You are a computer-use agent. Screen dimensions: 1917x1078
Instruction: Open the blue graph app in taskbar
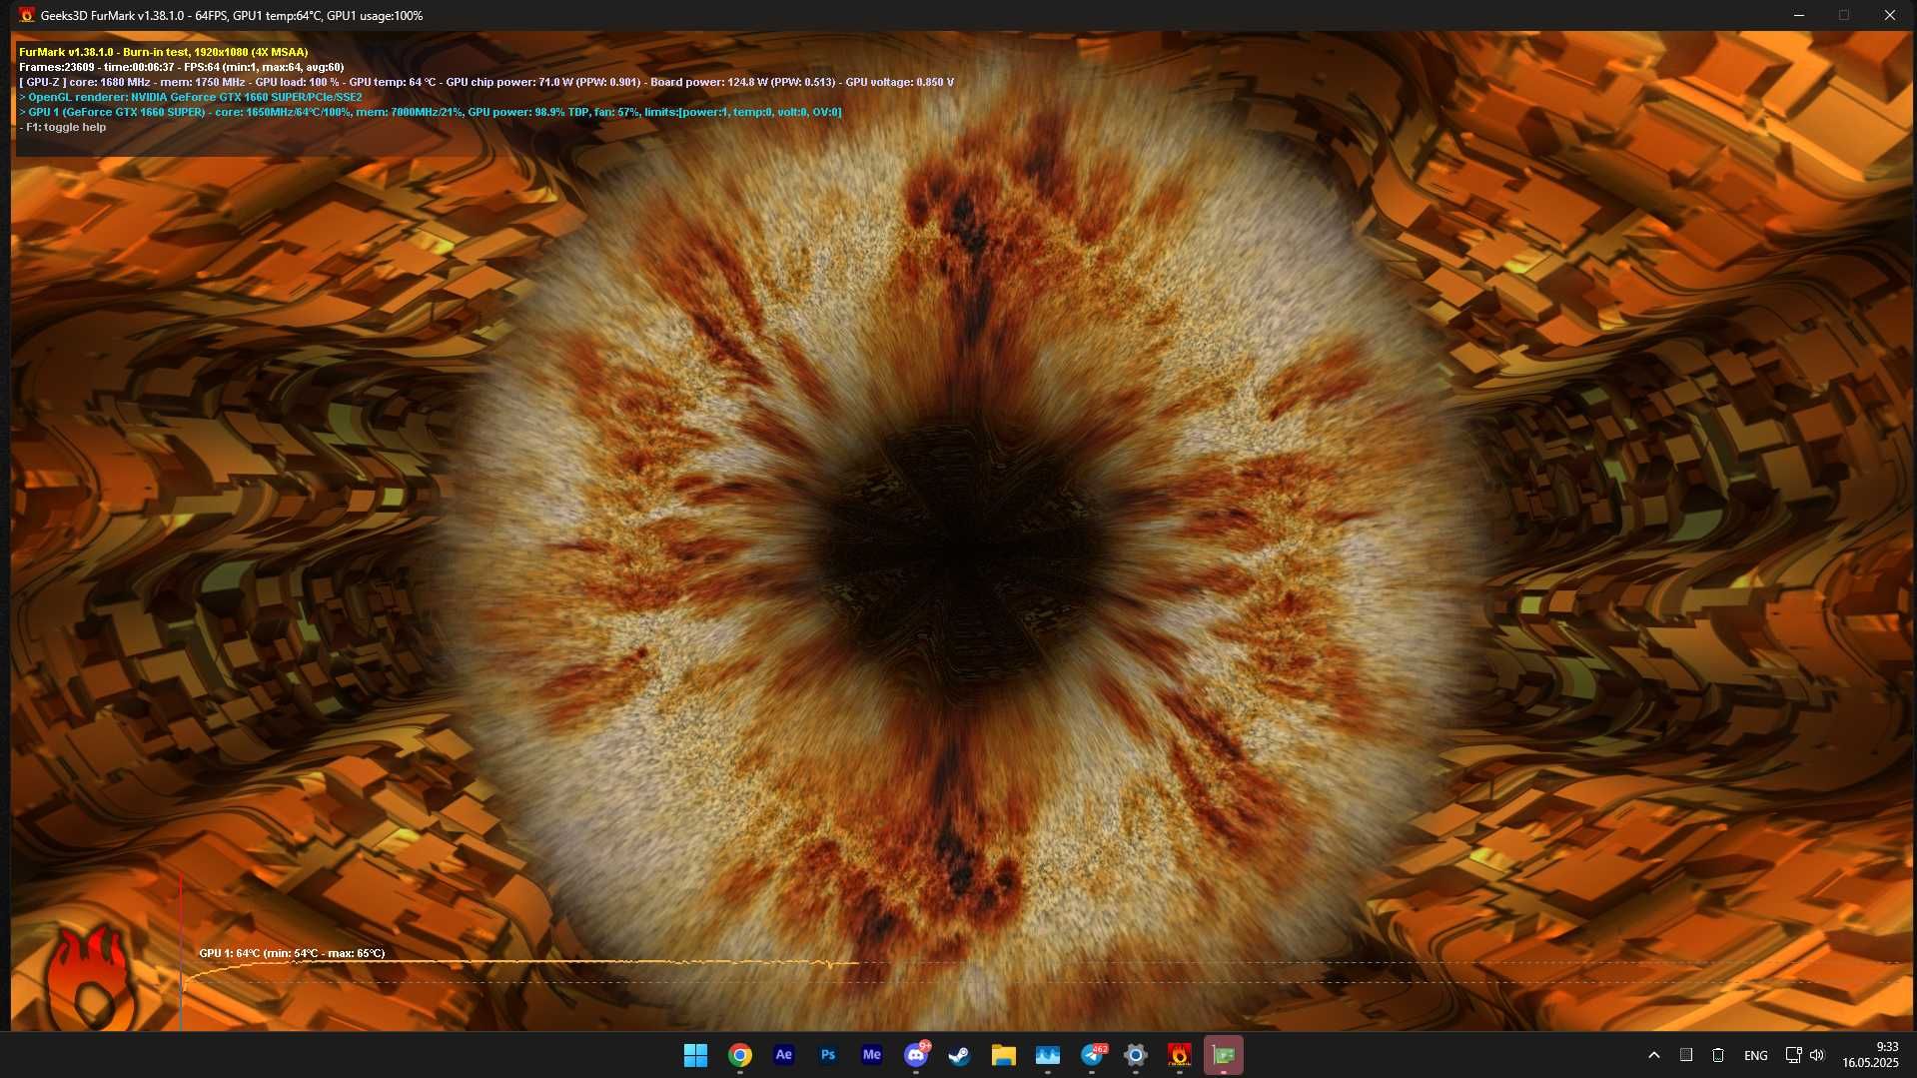1047,1055
